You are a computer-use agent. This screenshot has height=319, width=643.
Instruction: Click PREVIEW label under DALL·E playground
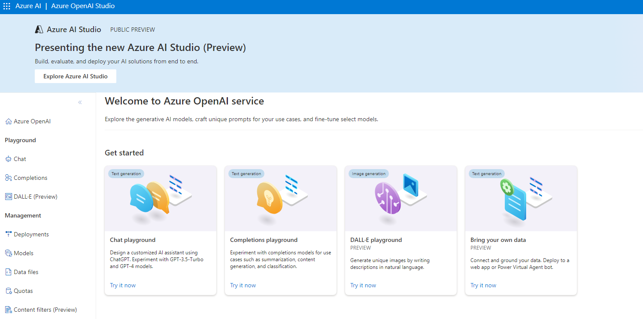click(361, 248)
